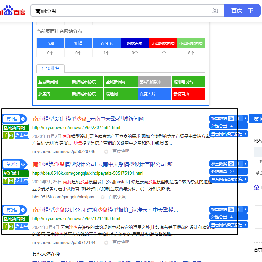Click the 新沂城市... label under the 第2名 badge
Screen dimensions: 262x262
point(15,173)
